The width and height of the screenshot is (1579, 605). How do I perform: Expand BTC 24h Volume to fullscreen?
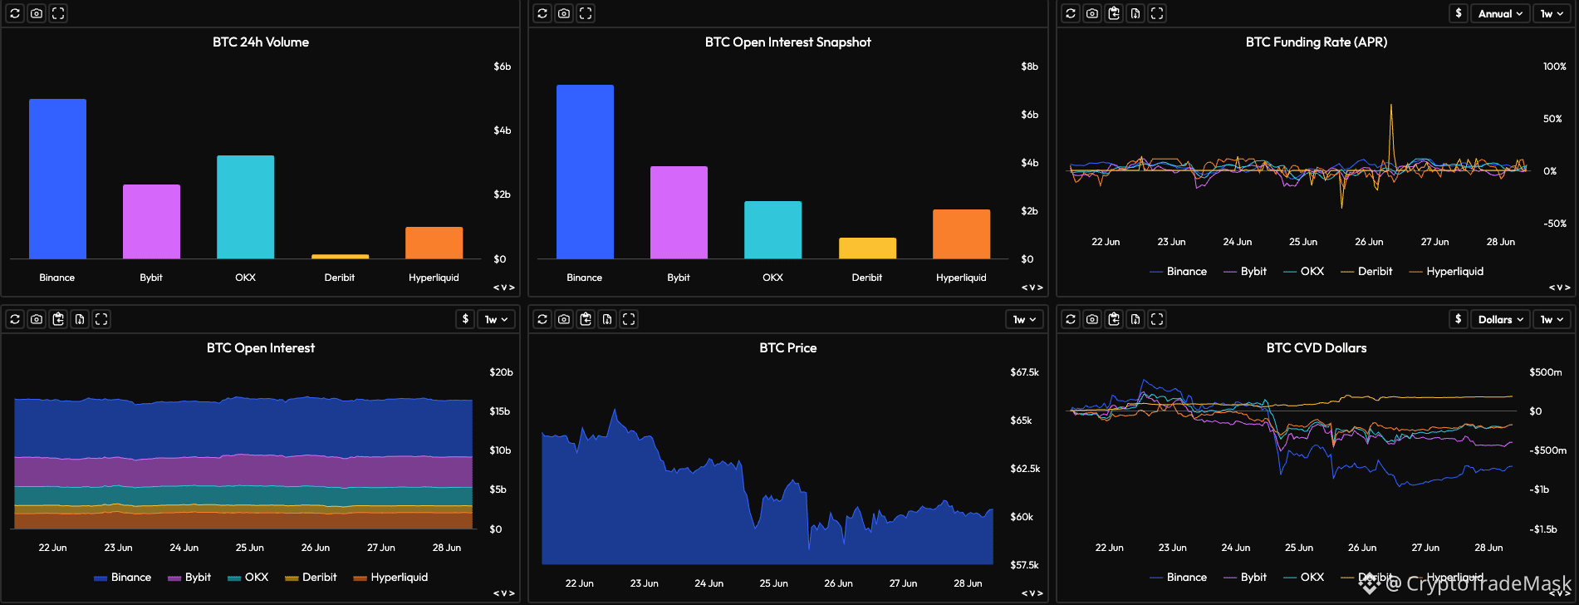click(x=58, y=13)
